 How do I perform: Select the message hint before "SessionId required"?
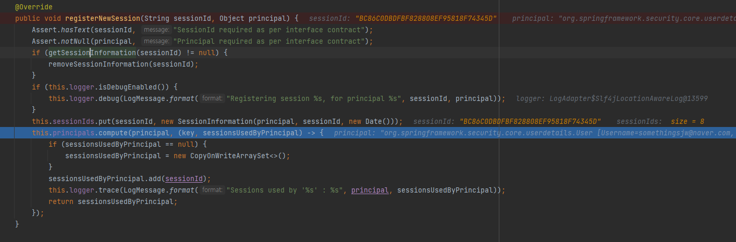pyautogui.click(x=156, y=30)
